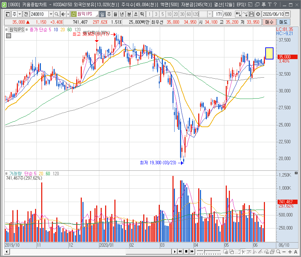This screenshot has width=301, height=257.
Task: Click the 120 interval button
Action: point(195,14)
